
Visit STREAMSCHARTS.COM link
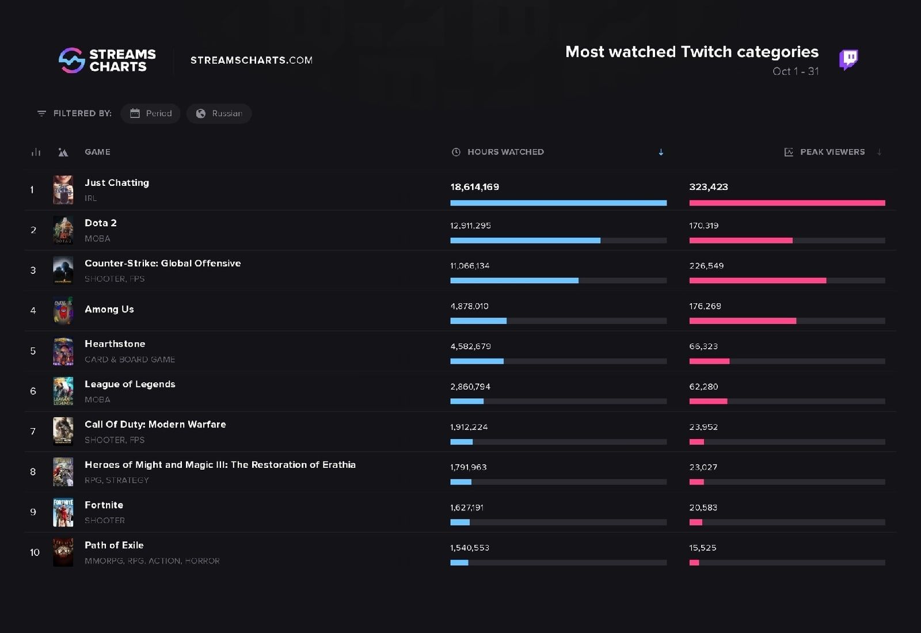pos(252,60)
